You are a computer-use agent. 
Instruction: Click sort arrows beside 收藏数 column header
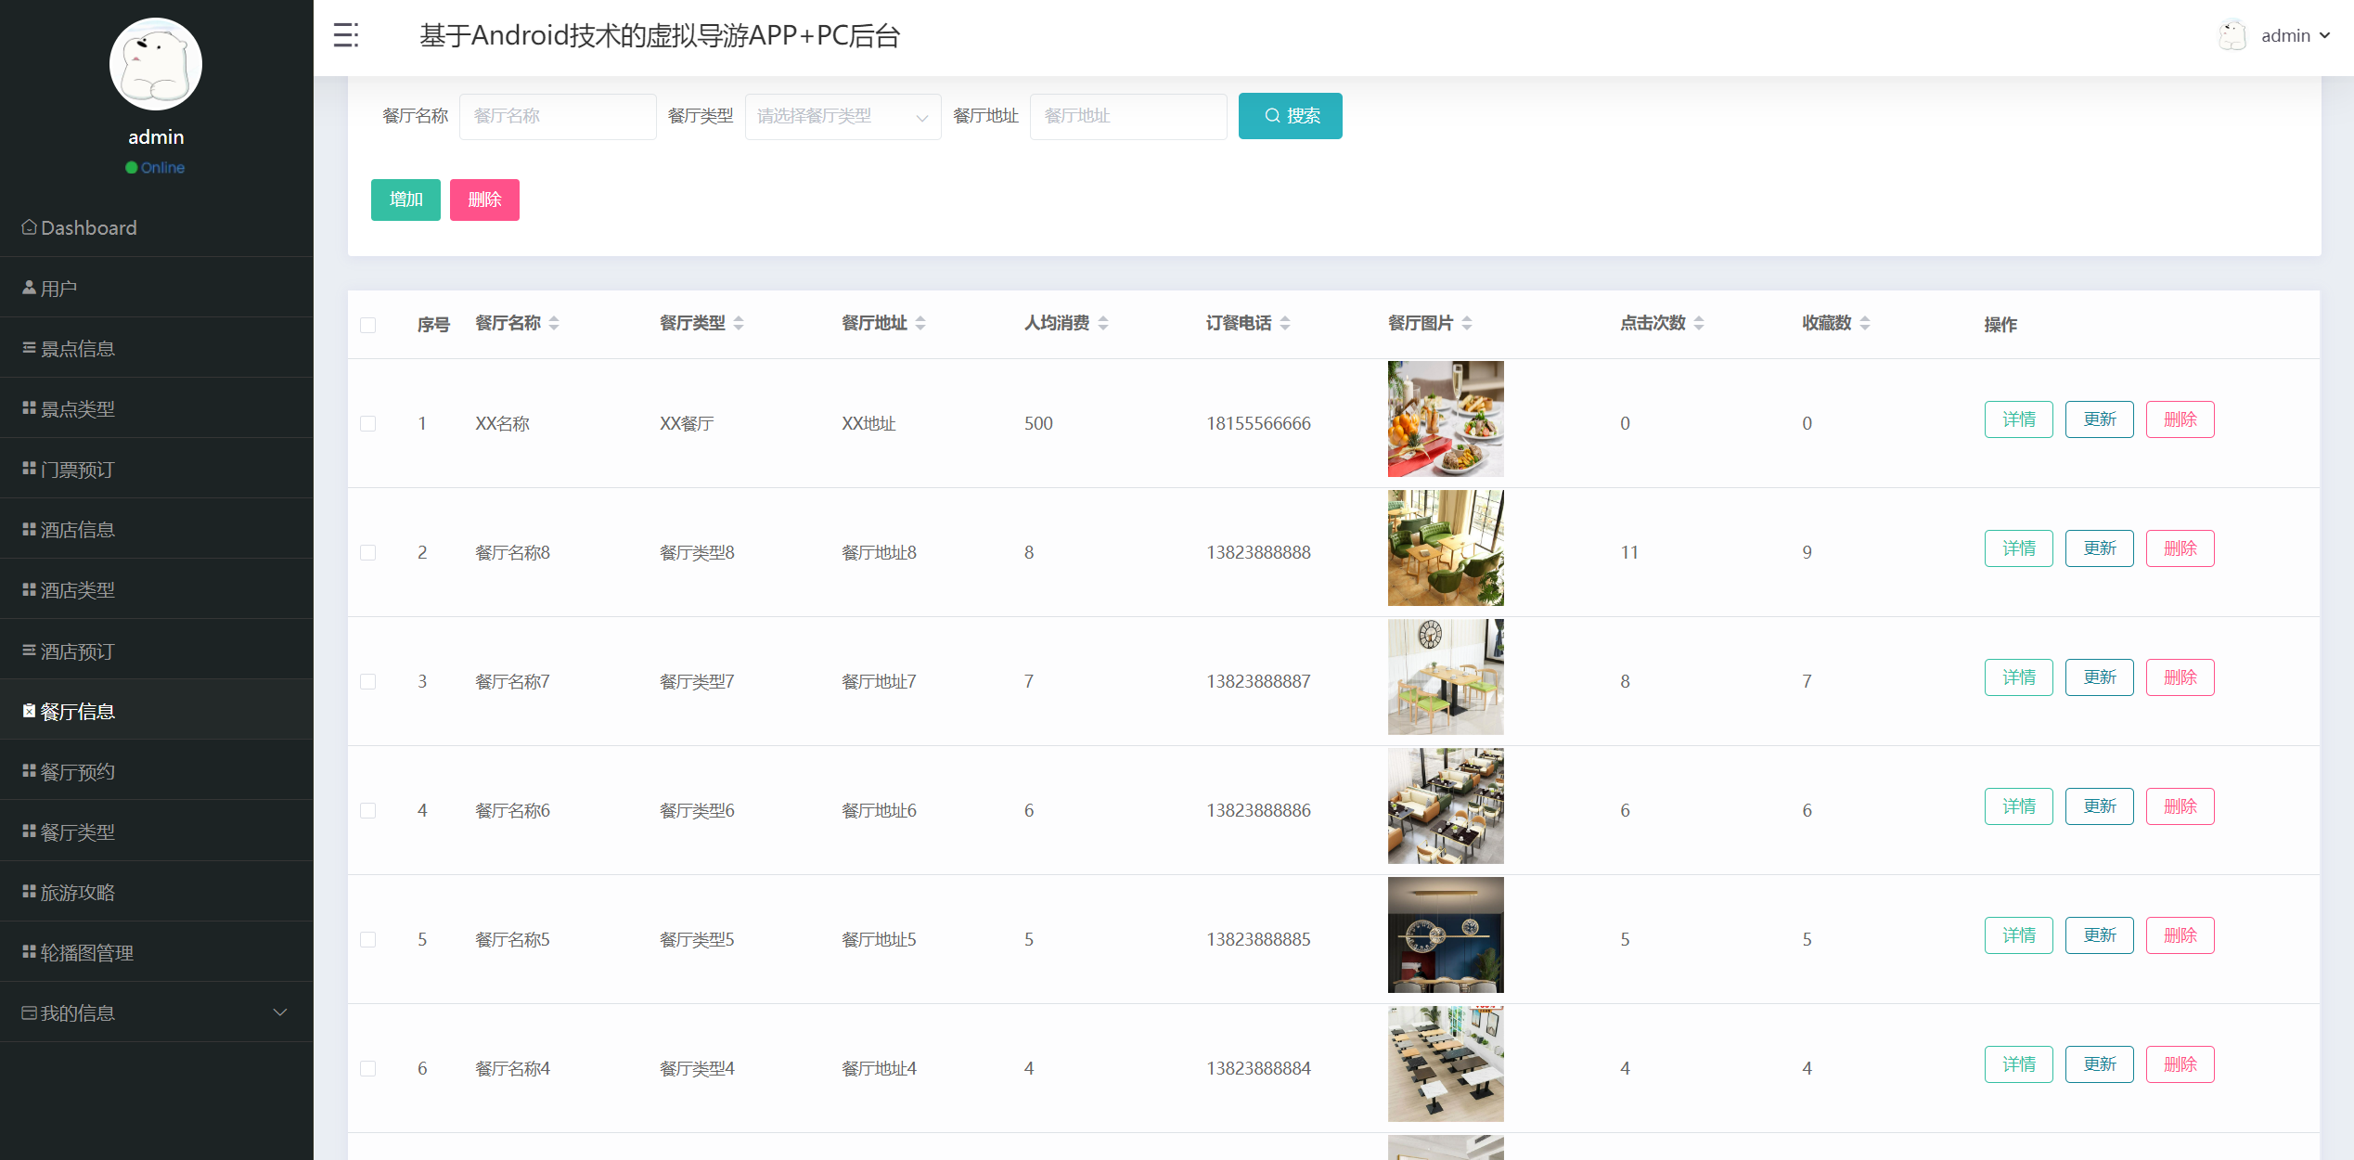pyautogui.click(x=1865, y=323)
